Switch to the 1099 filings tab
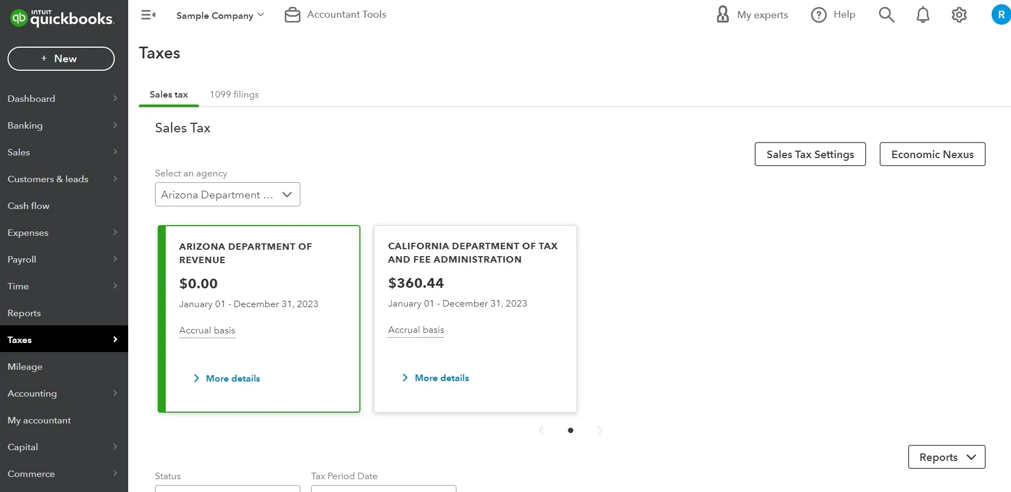 234,94
